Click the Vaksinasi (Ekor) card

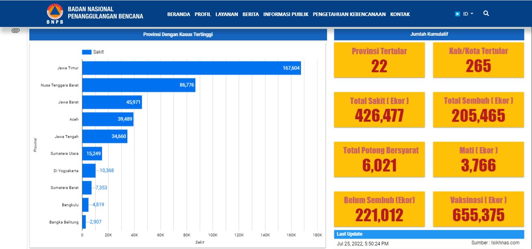[479, 209]
